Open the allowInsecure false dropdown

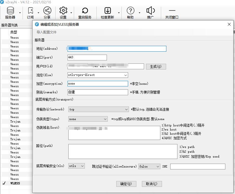point(149,166)
